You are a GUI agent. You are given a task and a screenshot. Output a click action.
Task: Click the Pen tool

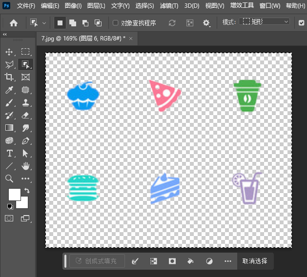(25, 141)
